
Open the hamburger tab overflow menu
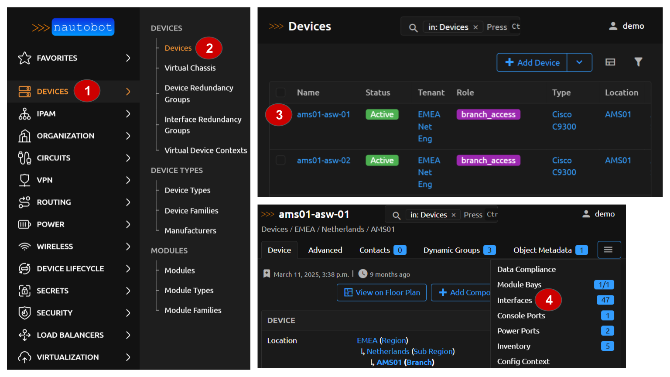point(608,250)
